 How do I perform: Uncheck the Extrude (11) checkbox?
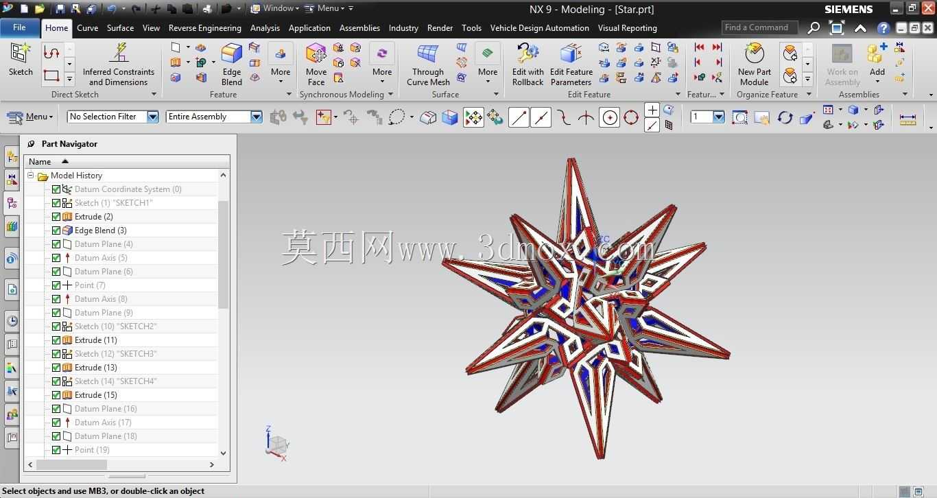(56, 340)
